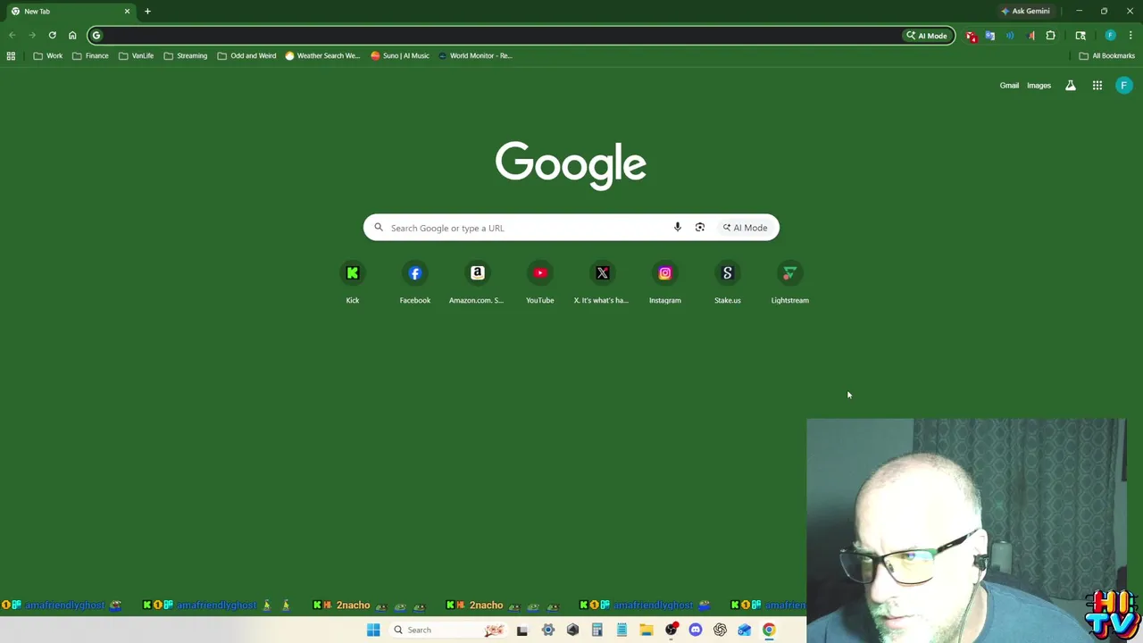
Task: Go to the home page
Action: click(x=72, y=36)
